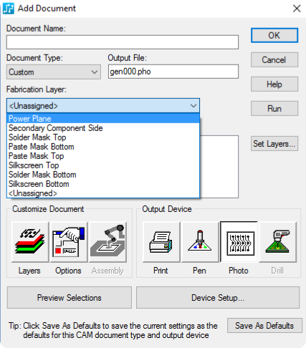Screen dimensions: 306x348
Task: Open the Layers customization icon
Action: pos(30,242)
